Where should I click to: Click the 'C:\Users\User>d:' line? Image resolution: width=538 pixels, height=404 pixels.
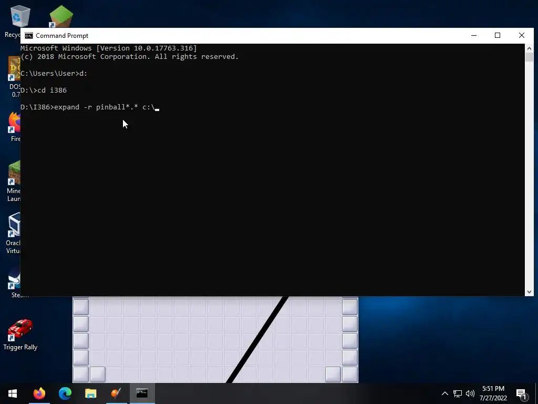[x=54, y=74]
